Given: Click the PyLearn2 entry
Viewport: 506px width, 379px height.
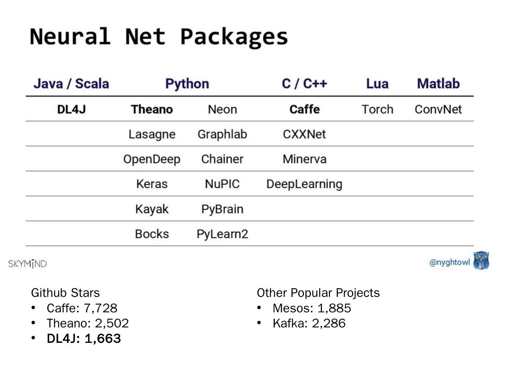Looking at the screenshot, I should pyautogui.click(x=222, y=234).
